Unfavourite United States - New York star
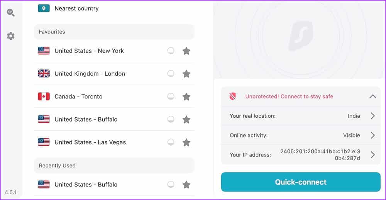The width and height of the screenshot is (386, 200). pos(186,51)
